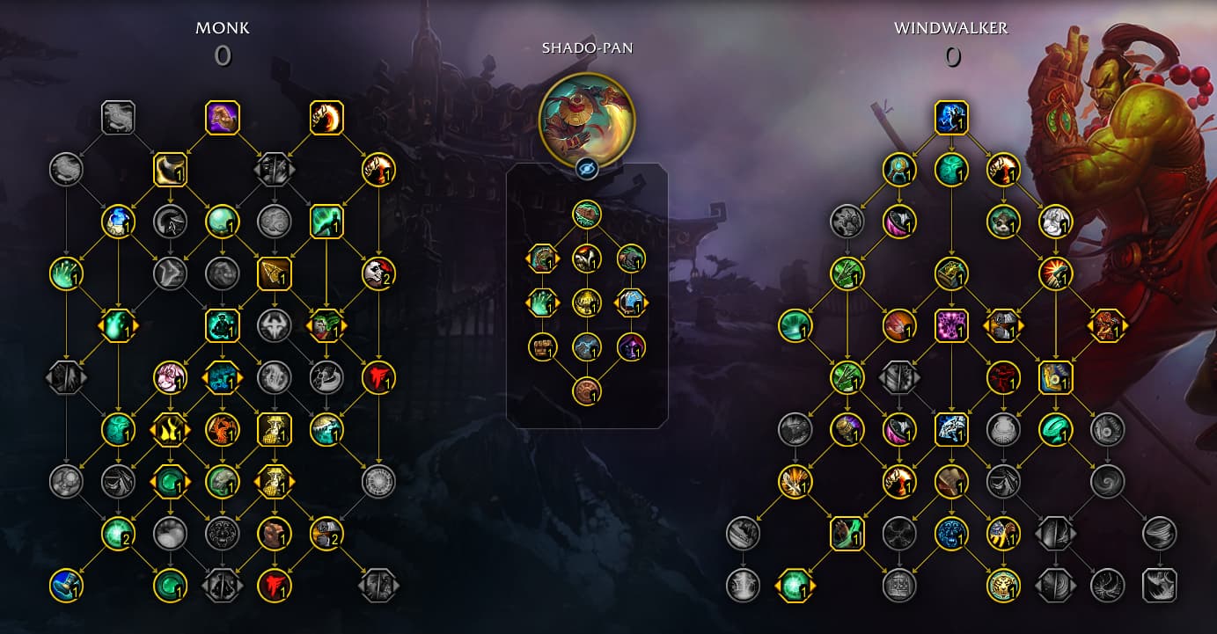Screen dimensions: 1217x634
Task: Click the pink round talent in Monk tree
Action: coord(171,377)
